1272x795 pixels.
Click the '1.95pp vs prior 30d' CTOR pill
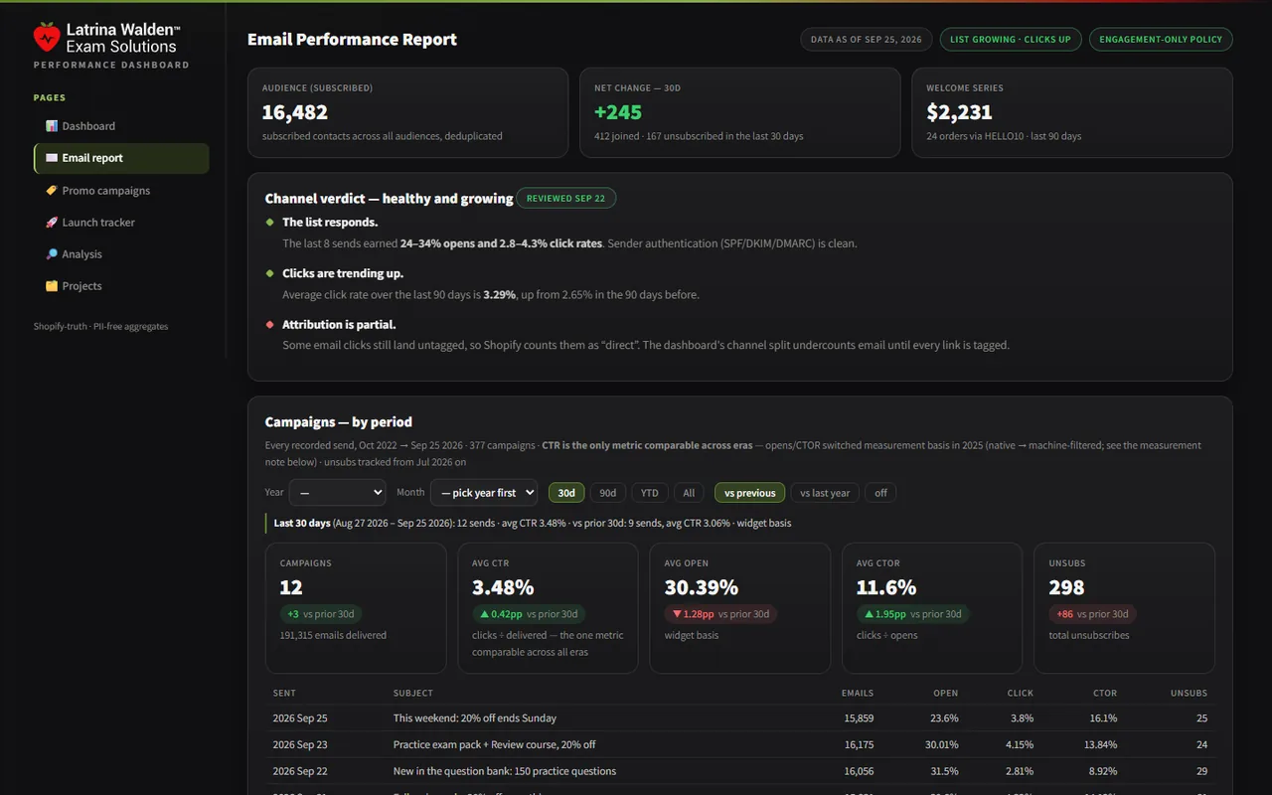click(912, 614)
